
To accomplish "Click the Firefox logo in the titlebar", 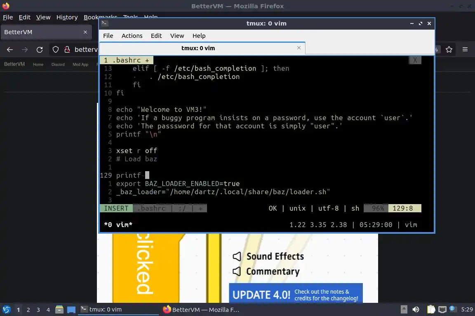I will click(x=6, y=6).
